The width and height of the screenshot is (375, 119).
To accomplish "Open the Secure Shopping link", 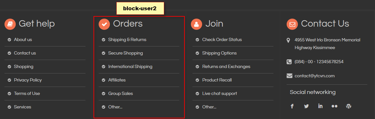I will click(x=126, y=53).
